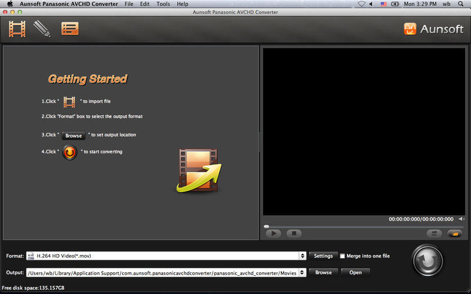The image size is (471, 294).
Task: Play the video preview
Action: click(x=273, y=233)
